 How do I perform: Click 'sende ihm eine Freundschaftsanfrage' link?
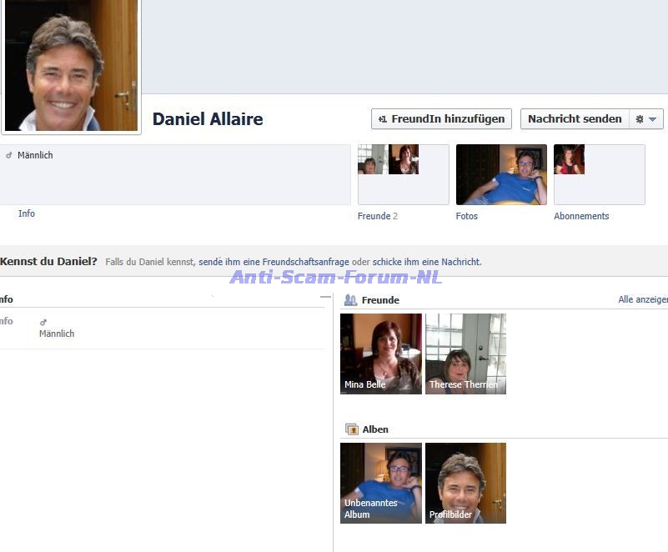[x=274, y=262]
